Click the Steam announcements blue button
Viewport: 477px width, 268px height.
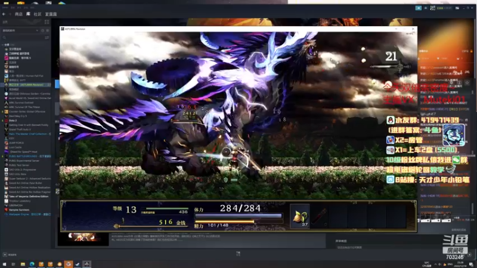tap(419, 8)
